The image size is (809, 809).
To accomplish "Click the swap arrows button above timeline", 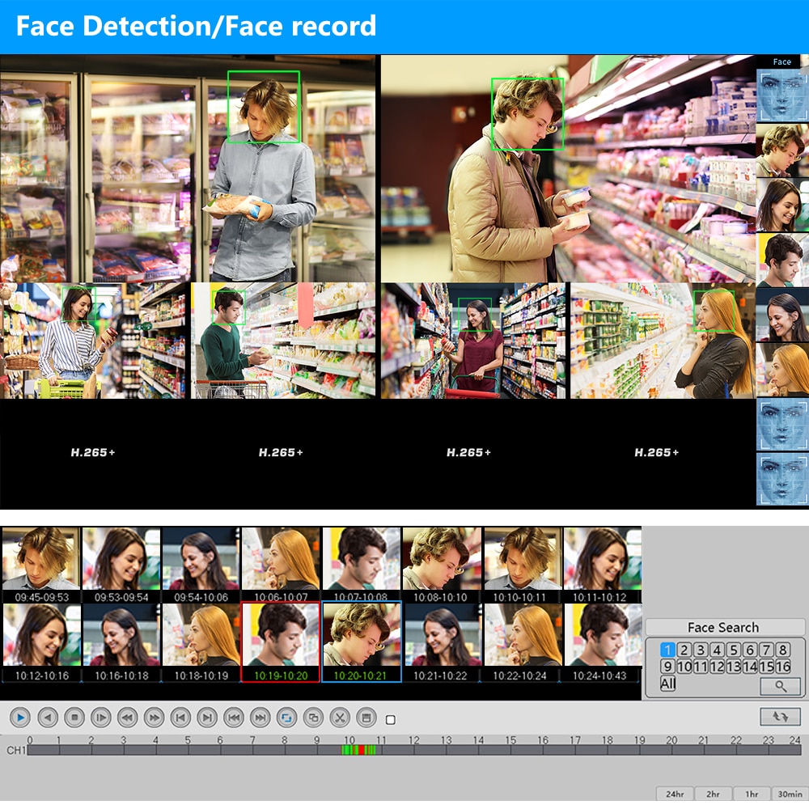I will [x=780, y=716].
